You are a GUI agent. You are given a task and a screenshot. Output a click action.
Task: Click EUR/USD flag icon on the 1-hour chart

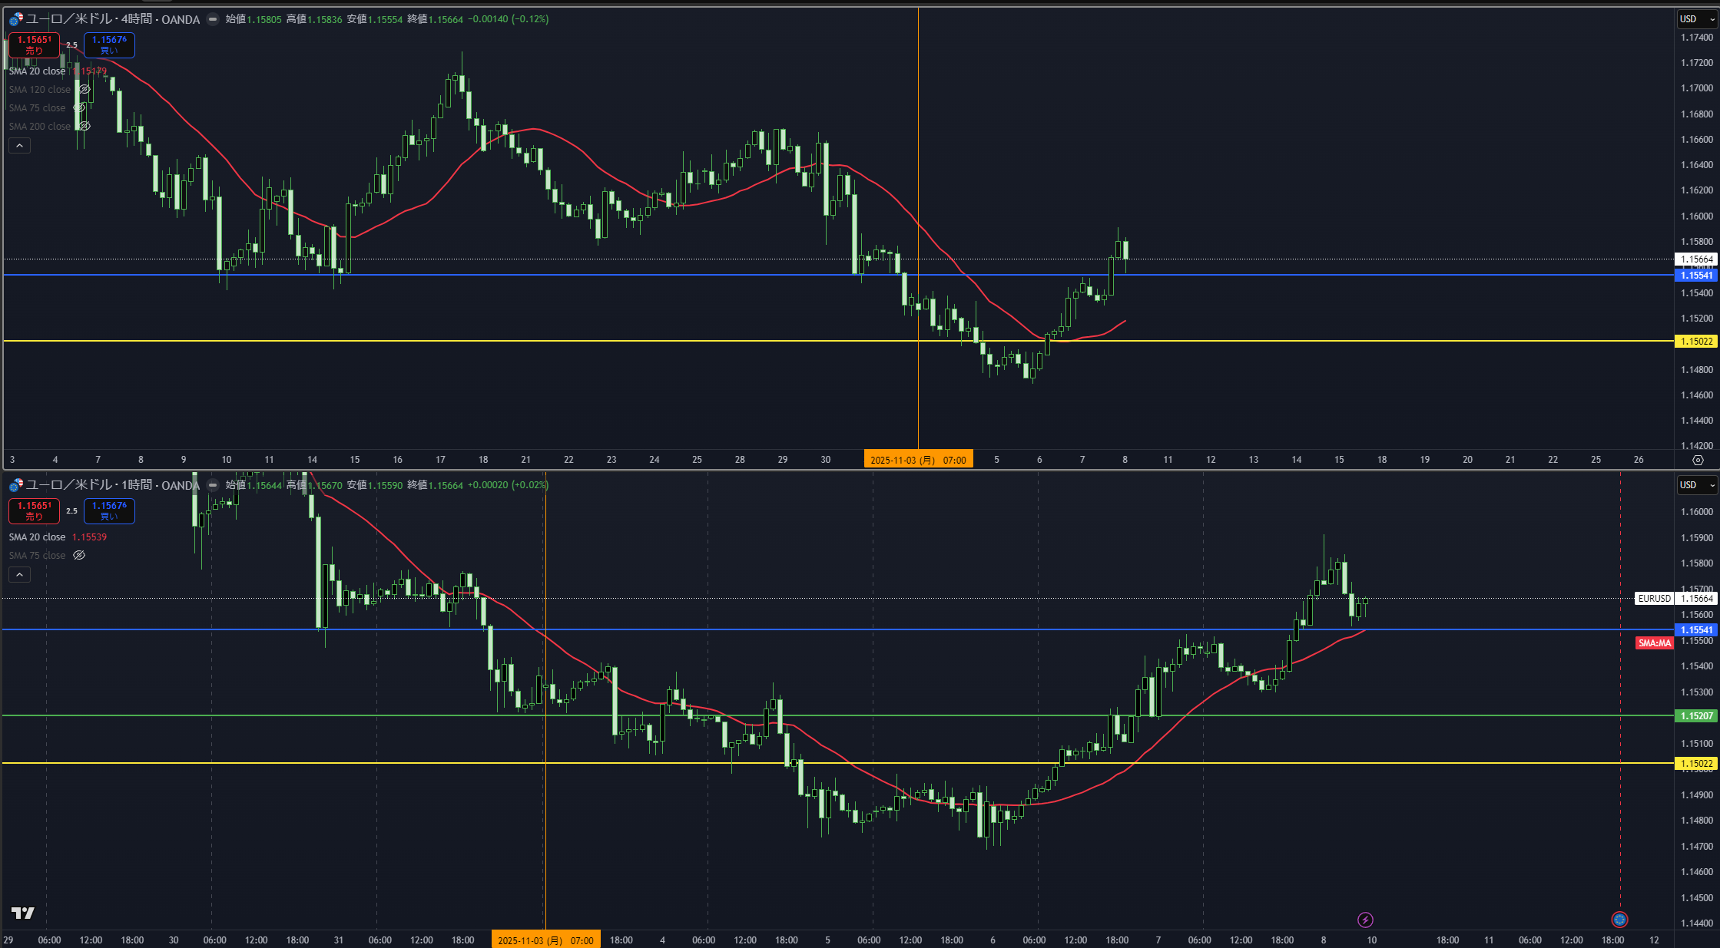(x=15, y=485)
